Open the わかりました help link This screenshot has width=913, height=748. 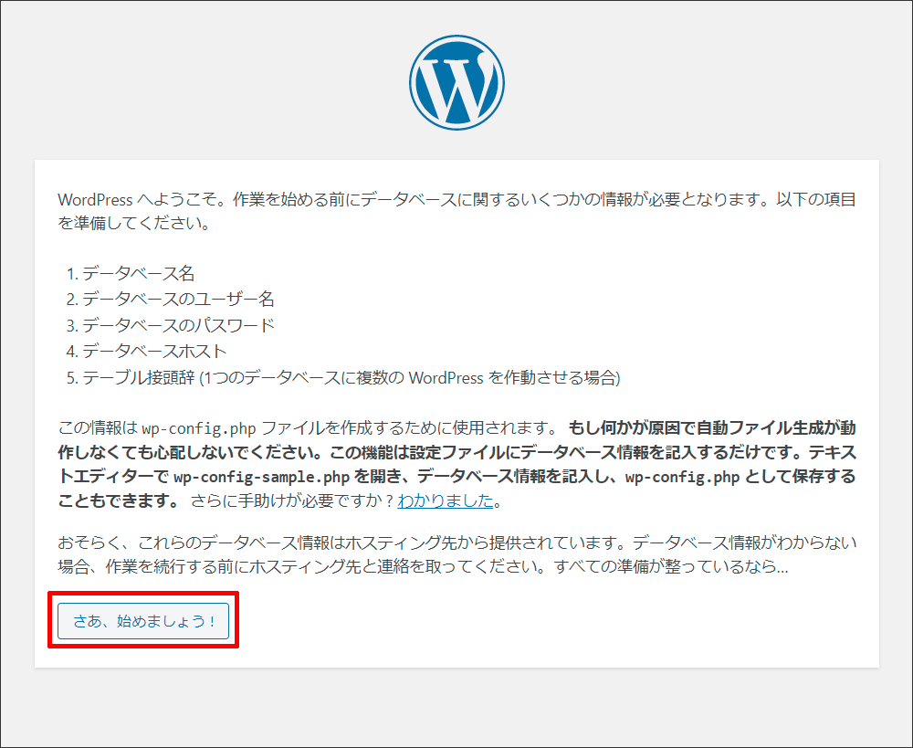tap(446, 500)
